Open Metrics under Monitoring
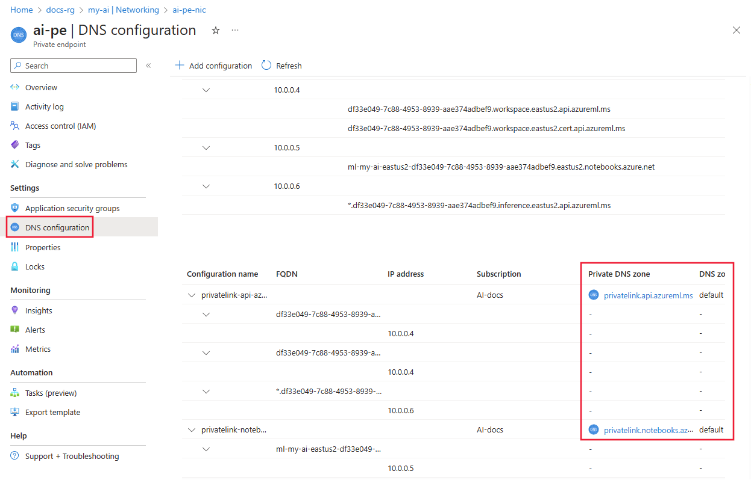Image resolution: width=751 pixels, height=480 pixels. [x=38, y=349]
